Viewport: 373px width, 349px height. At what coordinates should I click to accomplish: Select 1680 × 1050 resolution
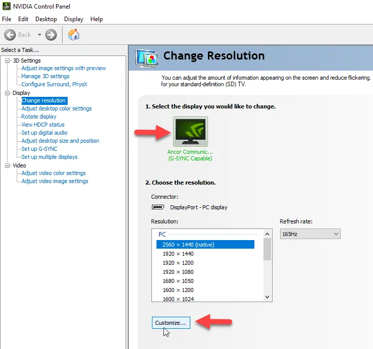[178, 281]
